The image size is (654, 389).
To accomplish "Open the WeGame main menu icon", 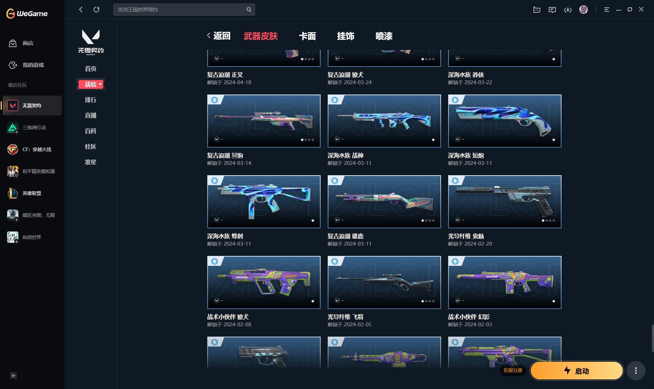I will coord(606,10).
